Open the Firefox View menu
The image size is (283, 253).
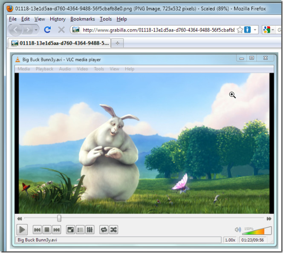[40, 19]
